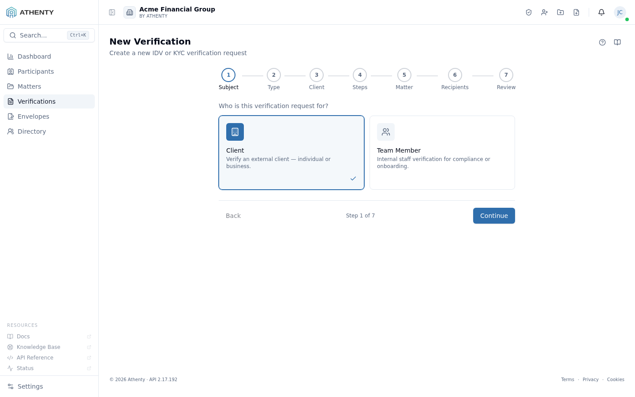635x397 pixels.
Task: Click the Dashboard chart icon in sidebar
Action: click(x=11, y=56)
